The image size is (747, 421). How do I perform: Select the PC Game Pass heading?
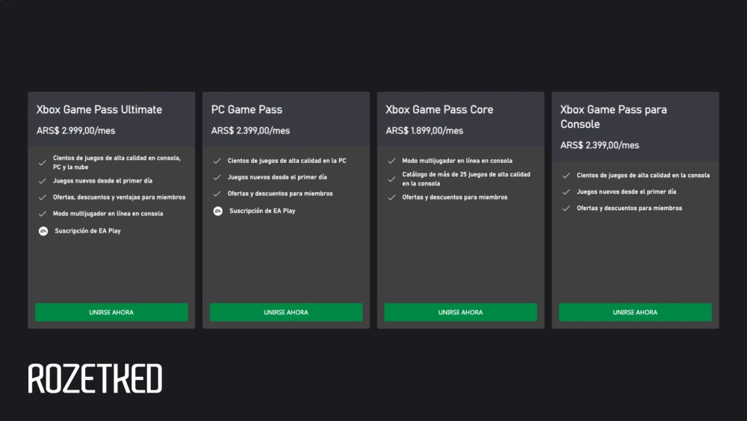pyautogui.click(x=247, y=110)
